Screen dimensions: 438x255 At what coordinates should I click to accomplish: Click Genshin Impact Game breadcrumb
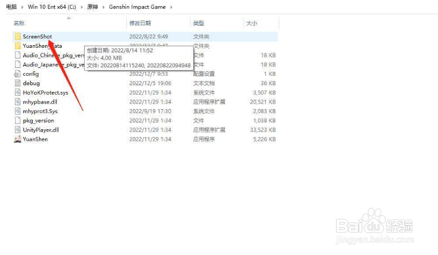137,7
